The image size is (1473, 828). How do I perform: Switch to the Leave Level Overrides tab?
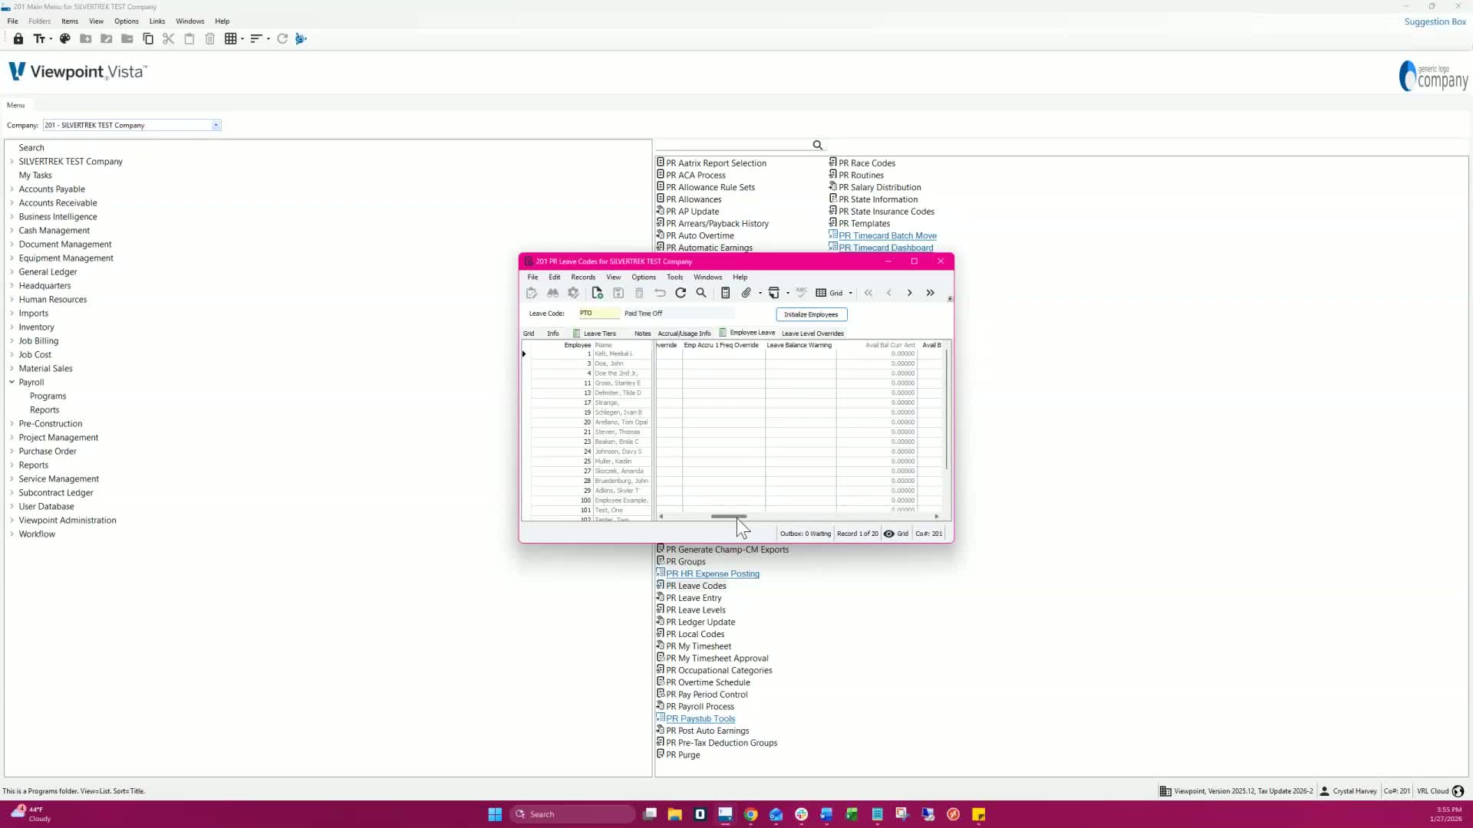point(812,333)
